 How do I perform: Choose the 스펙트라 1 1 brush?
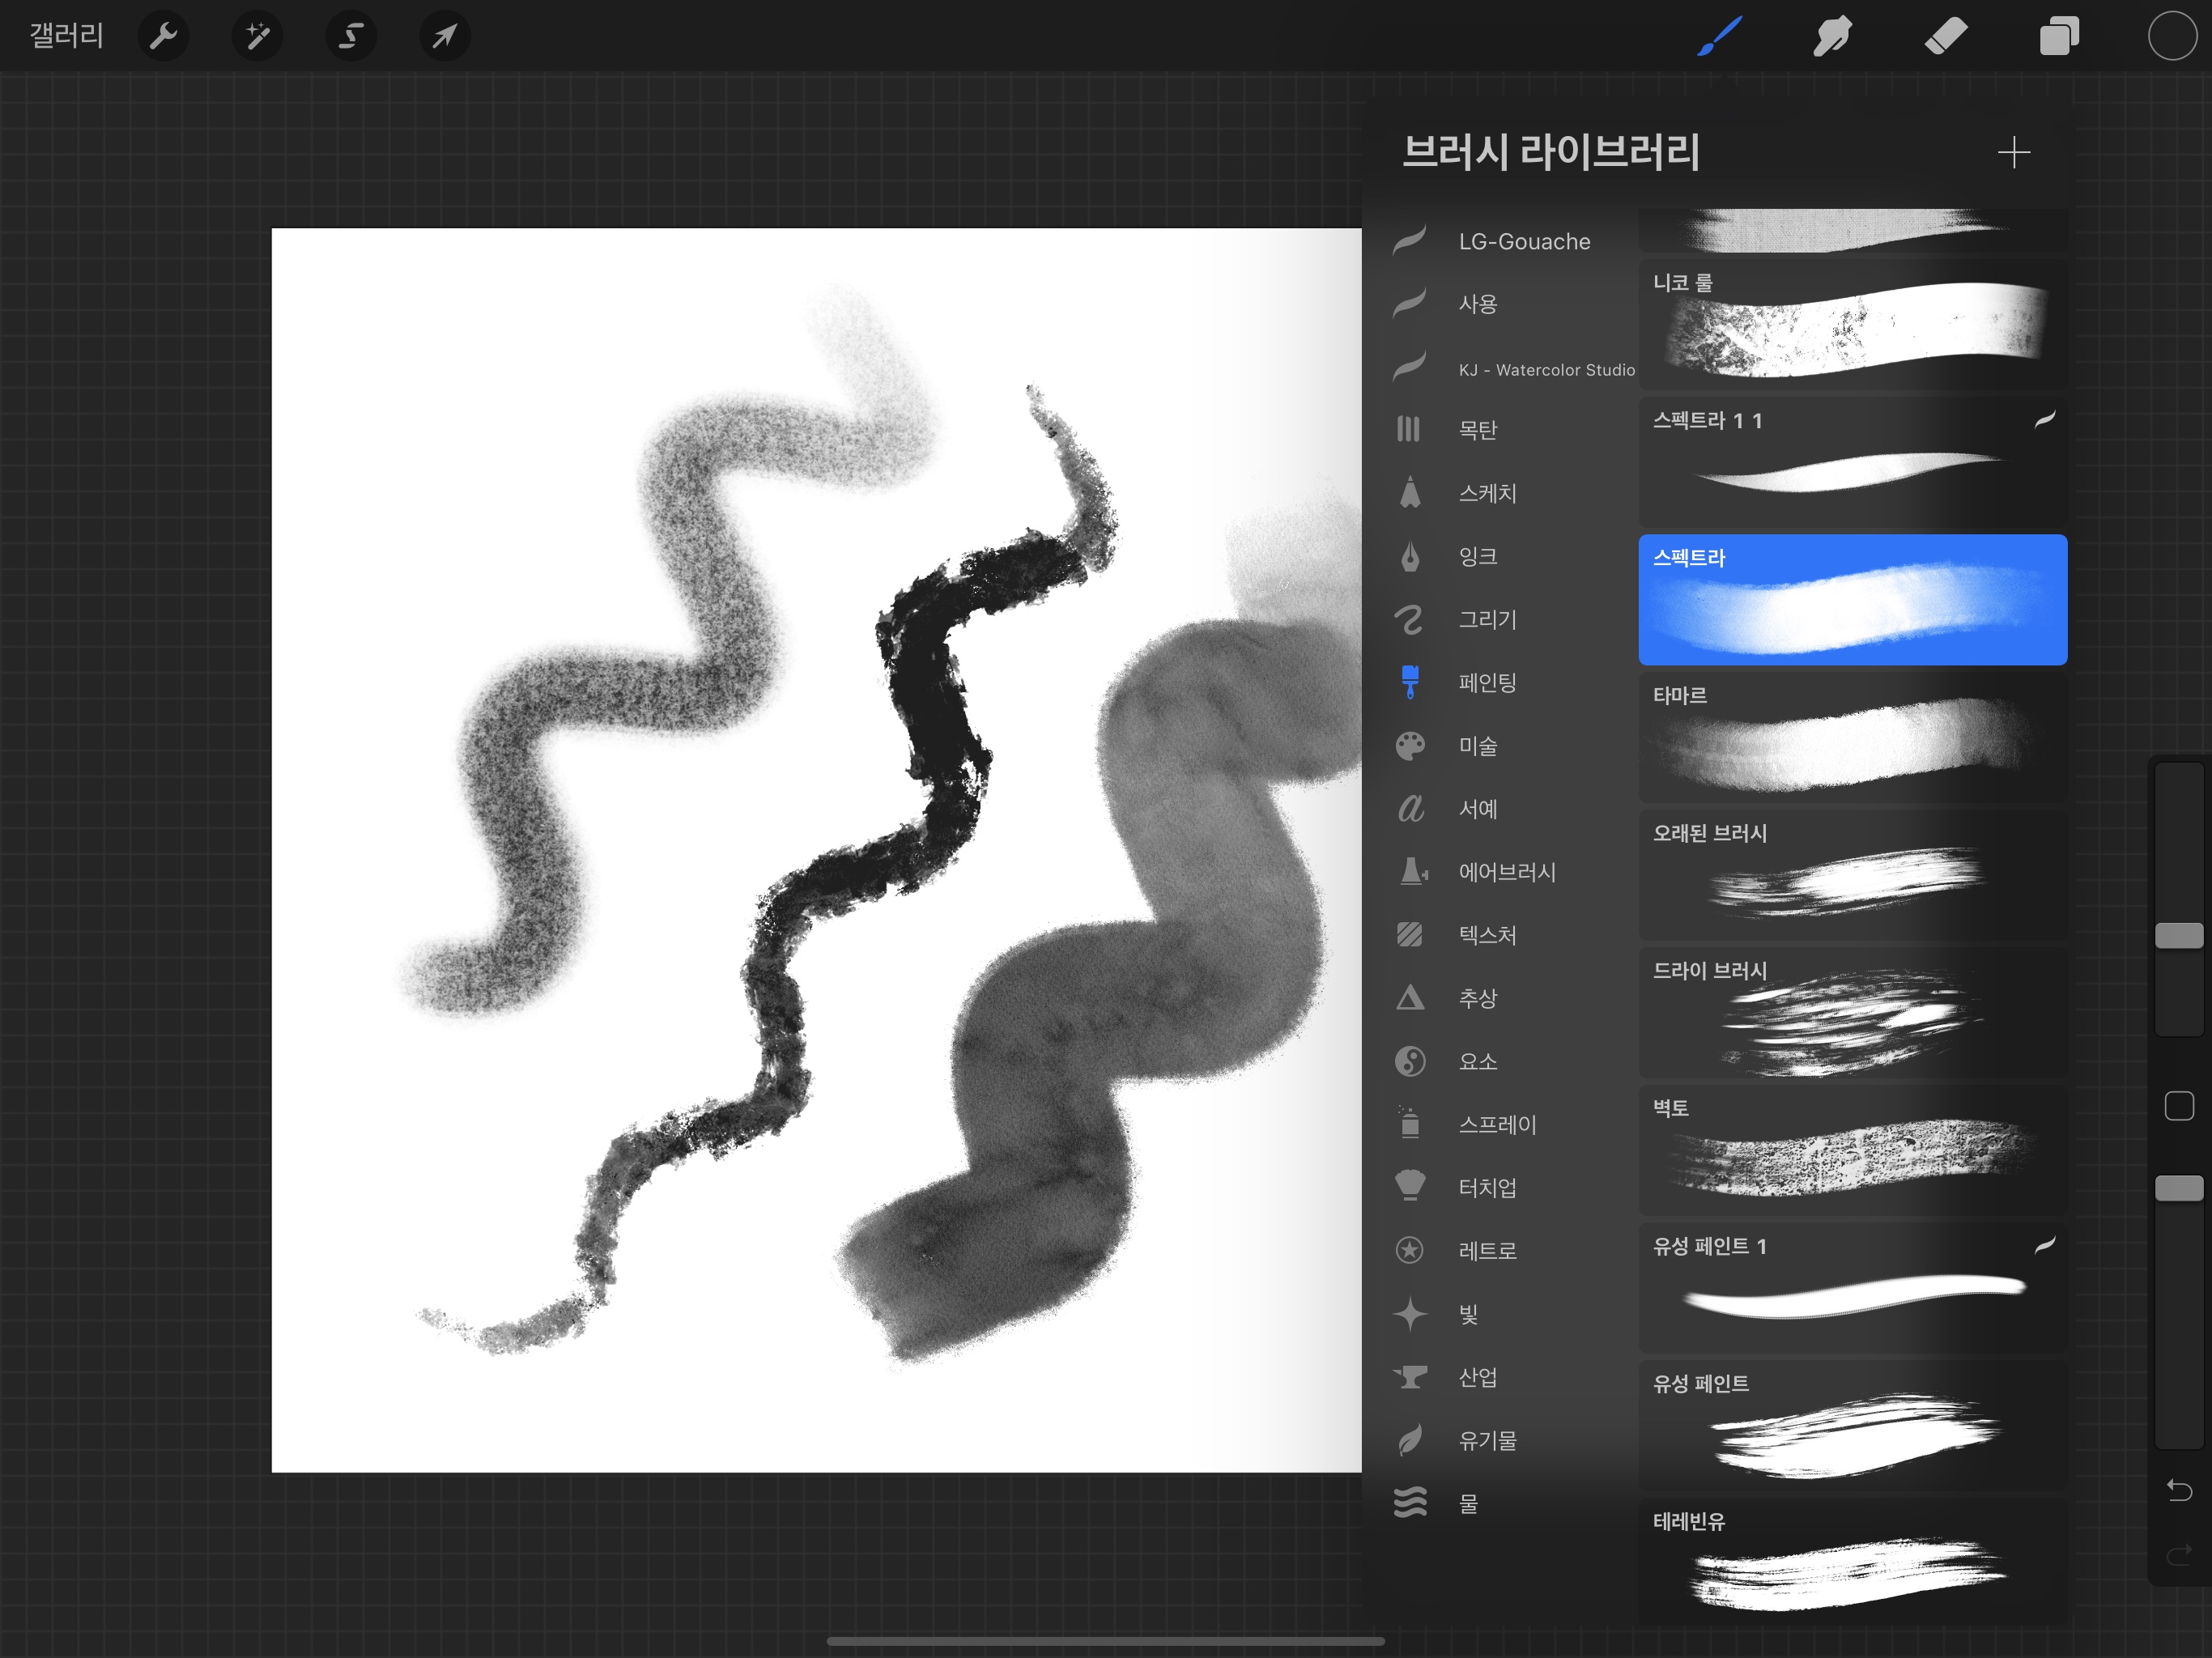pyautogui.click(x=1852, y=462)
